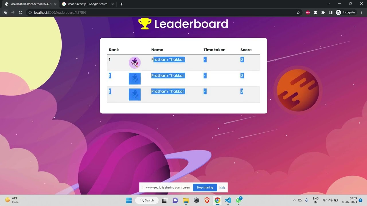Screen dimensions: 367x206
Task: Reload the leaderboard page
Action: pos(21,12)
